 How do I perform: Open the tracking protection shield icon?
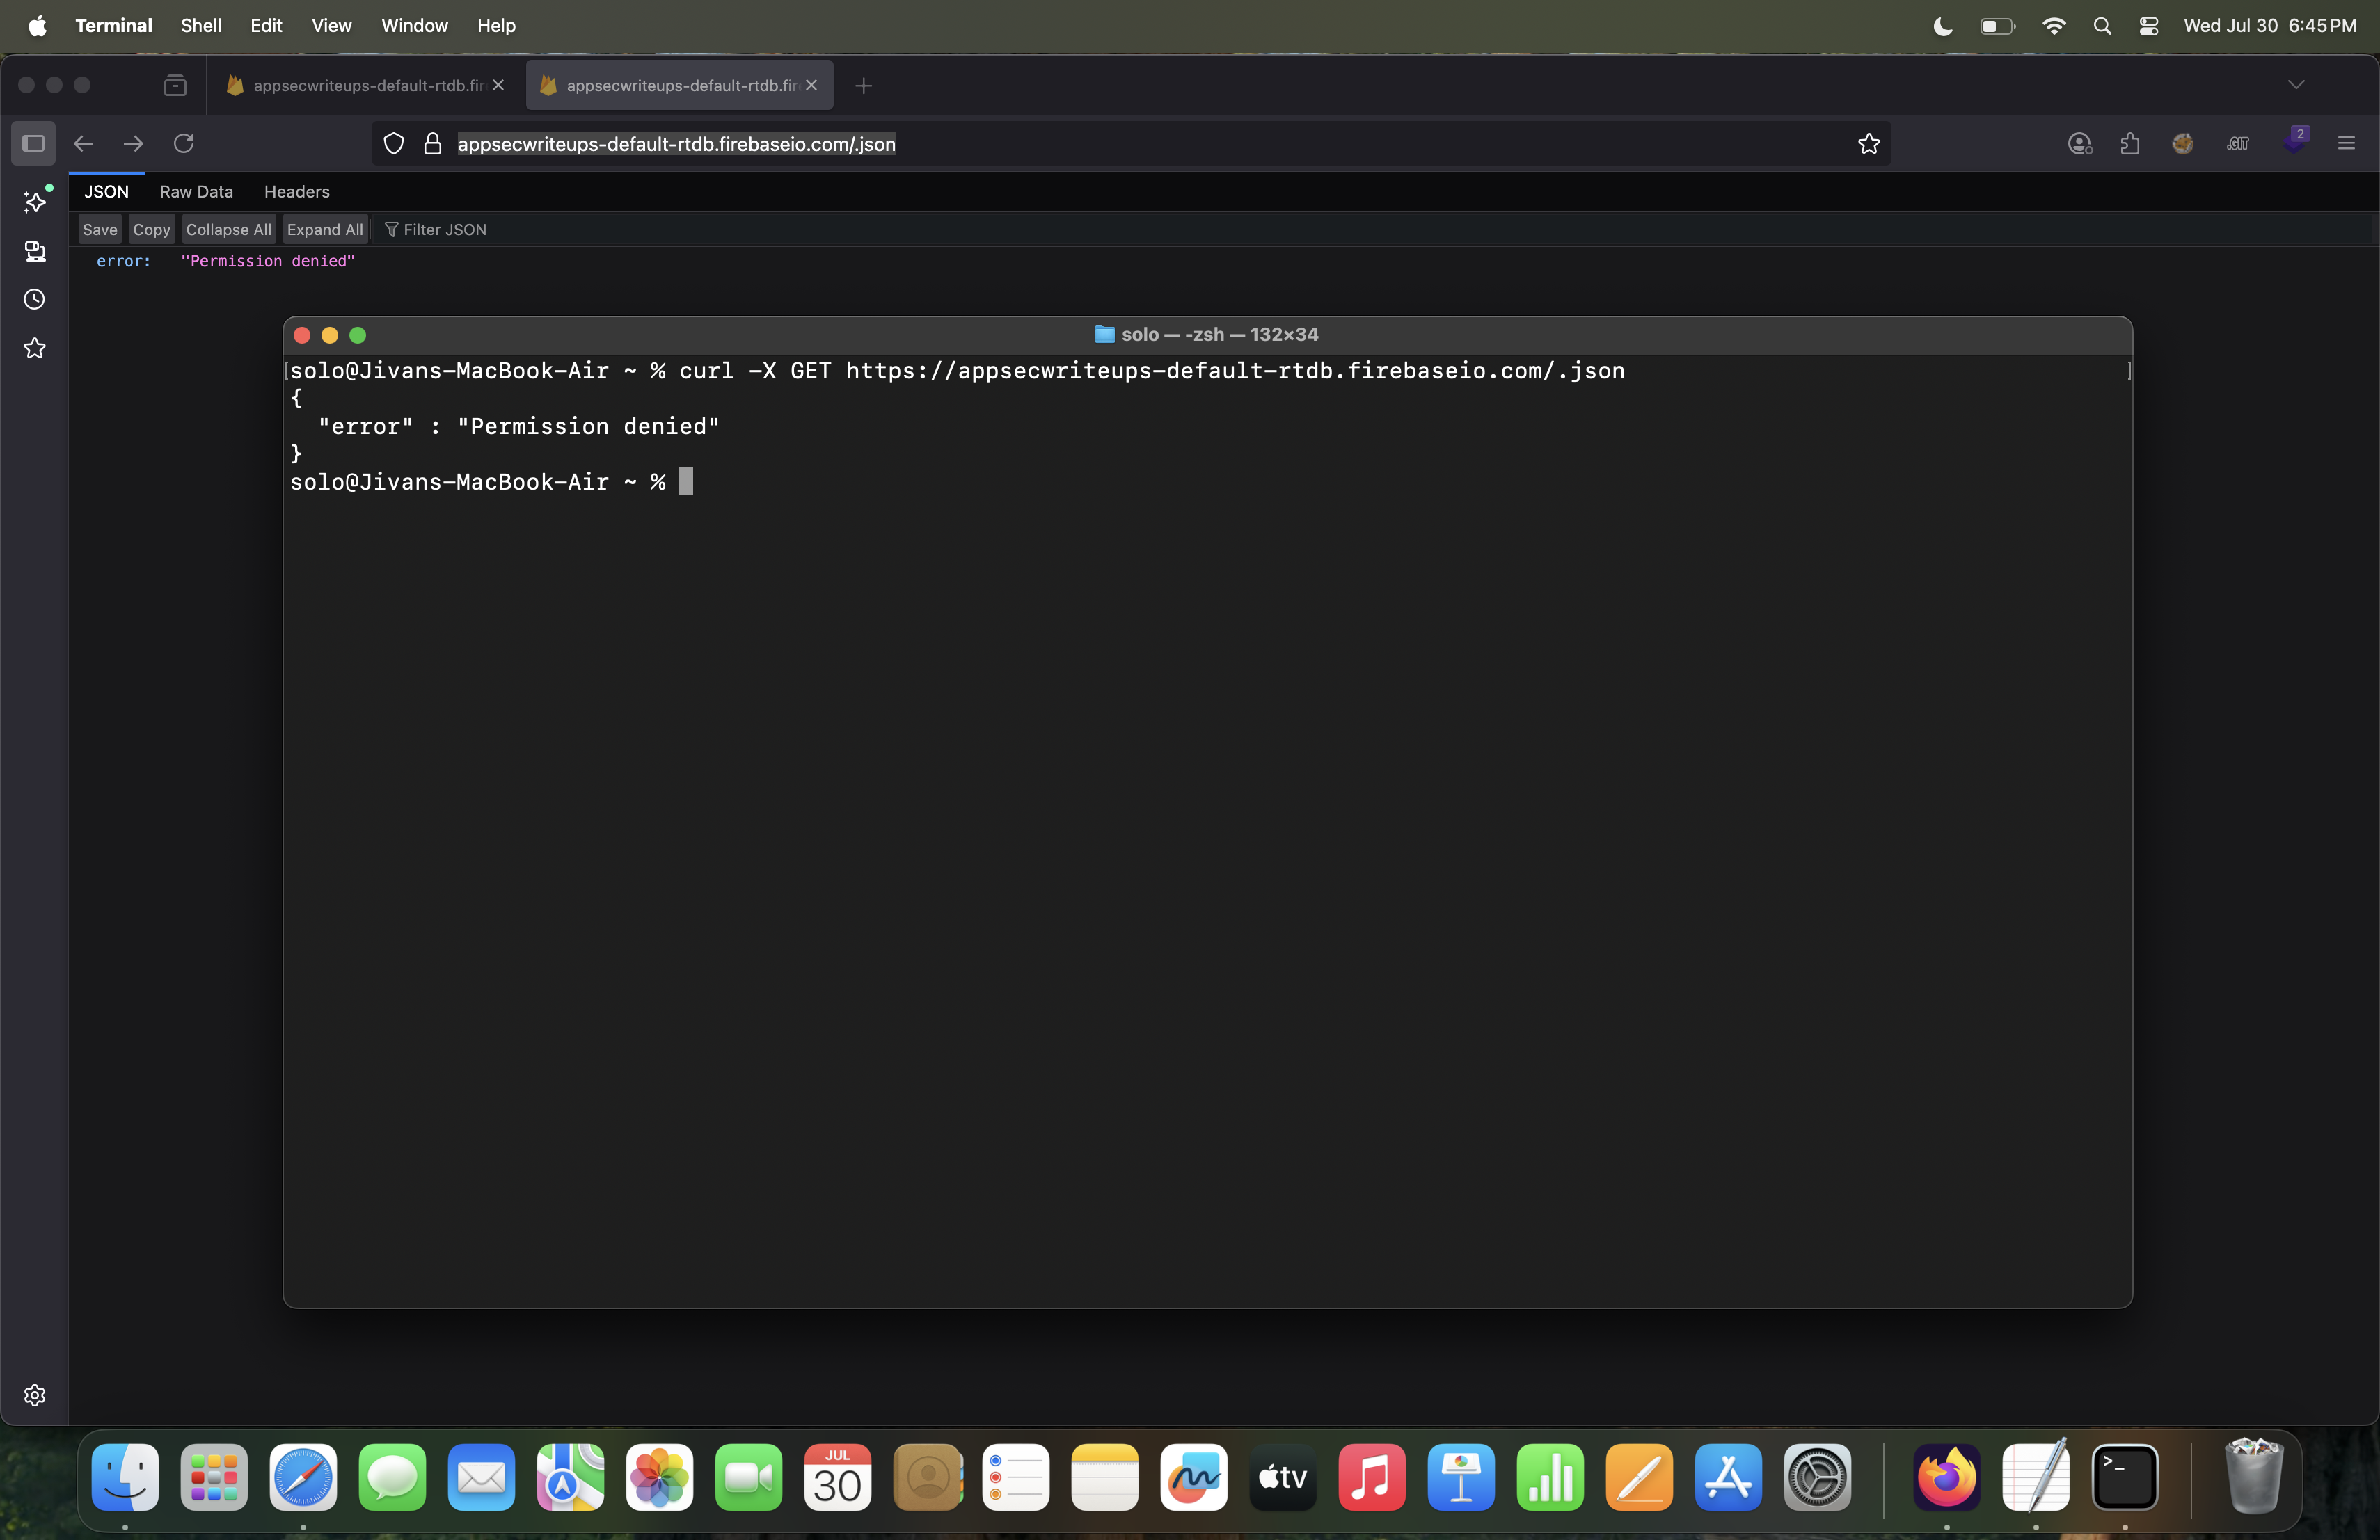pyautogui.click(x=394, y=144)
